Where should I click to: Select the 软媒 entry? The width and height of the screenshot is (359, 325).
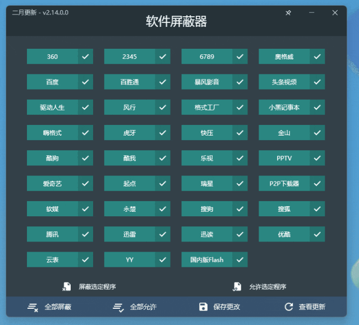pos(52,209)
